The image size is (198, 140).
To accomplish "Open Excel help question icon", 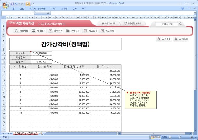I will pyautogui.click(x=182, y=8).
